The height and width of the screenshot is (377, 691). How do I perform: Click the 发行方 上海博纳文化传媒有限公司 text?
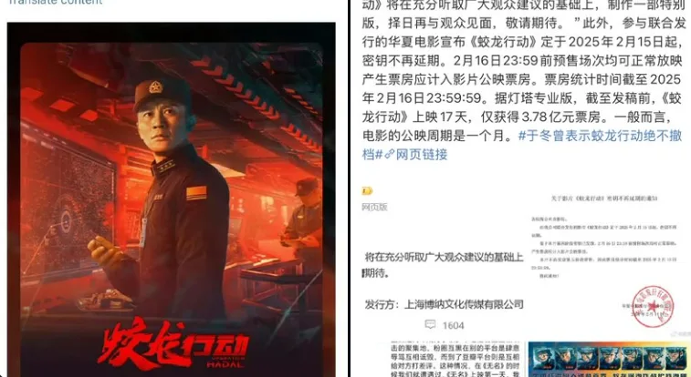pos(444,304)
